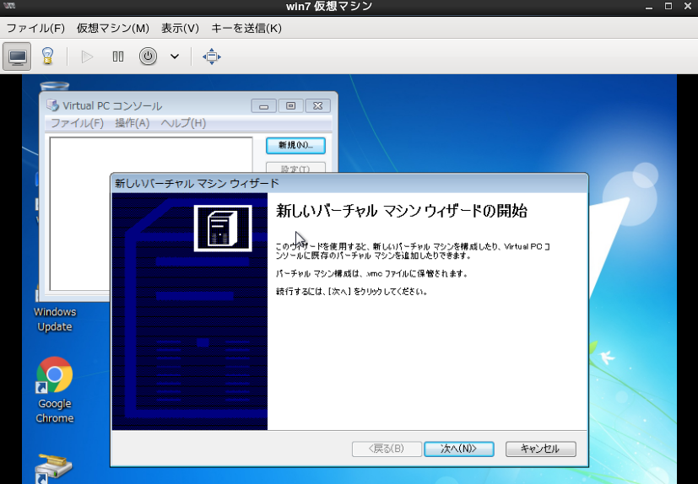Click the wizard server computer image
This screenshot has width=698, height=484.
pyautogui.click(x=223, y=229)
